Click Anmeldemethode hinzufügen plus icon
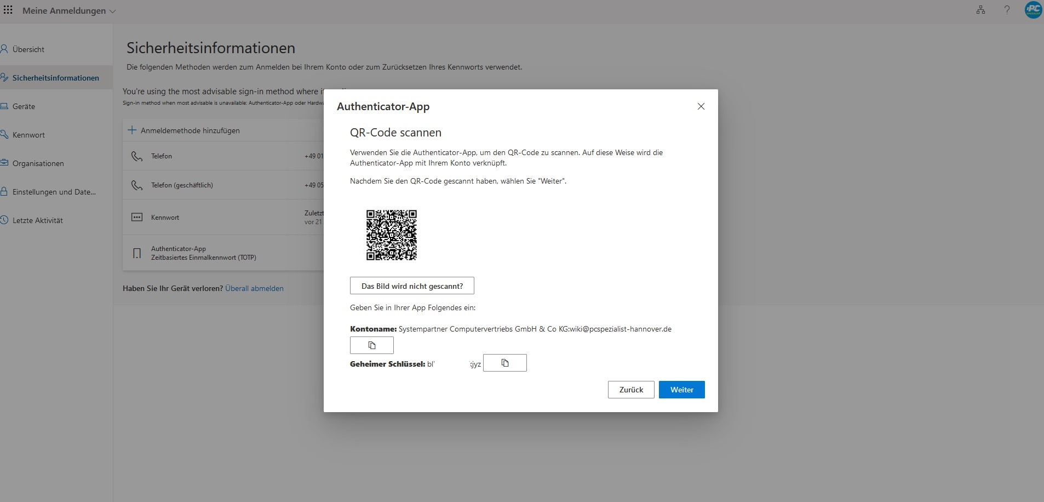The image size is (1044, 502). tap(132, 130)
